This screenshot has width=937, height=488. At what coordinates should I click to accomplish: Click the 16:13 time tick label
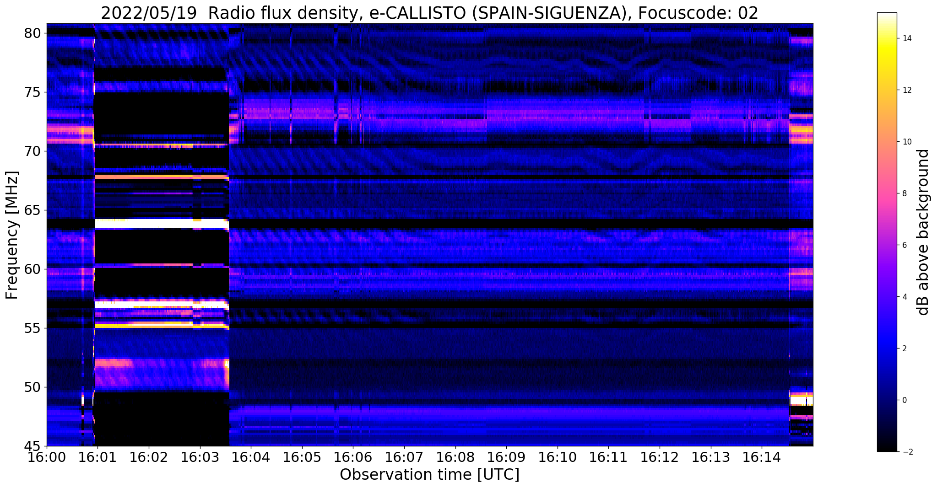(x=711, y=457)
